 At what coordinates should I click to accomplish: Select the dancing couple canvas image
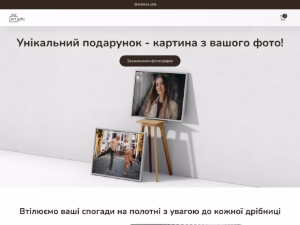tap(118, 154)
